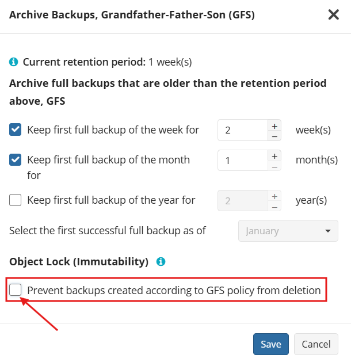Click the Prevent backups from deletion label text
351x362 pixels.
click(x=174, y=291)
